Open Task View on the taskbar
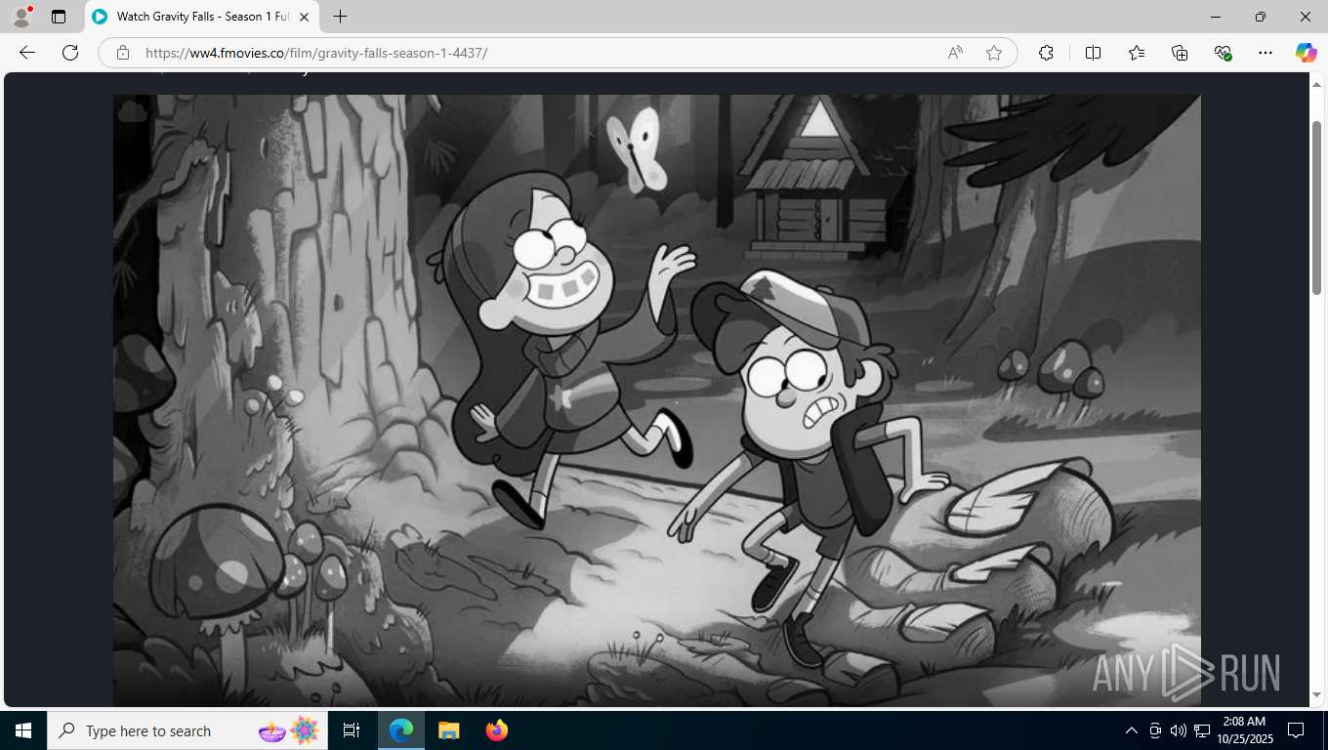1328x750 pixels. coord(352,730)
